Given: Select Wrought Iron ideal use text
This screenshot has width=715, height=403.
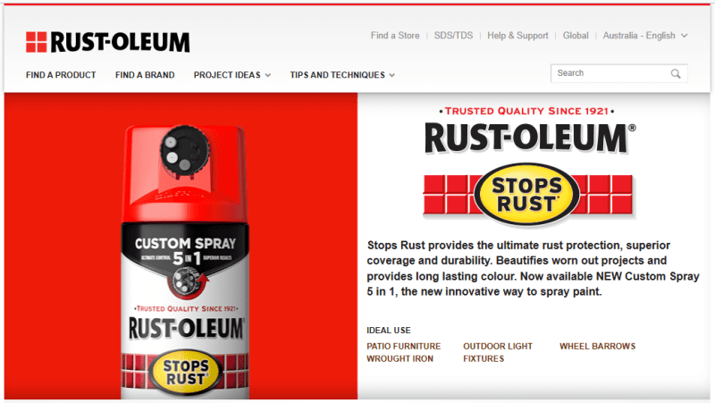Looking at the screenshot, I should (400, 359).
